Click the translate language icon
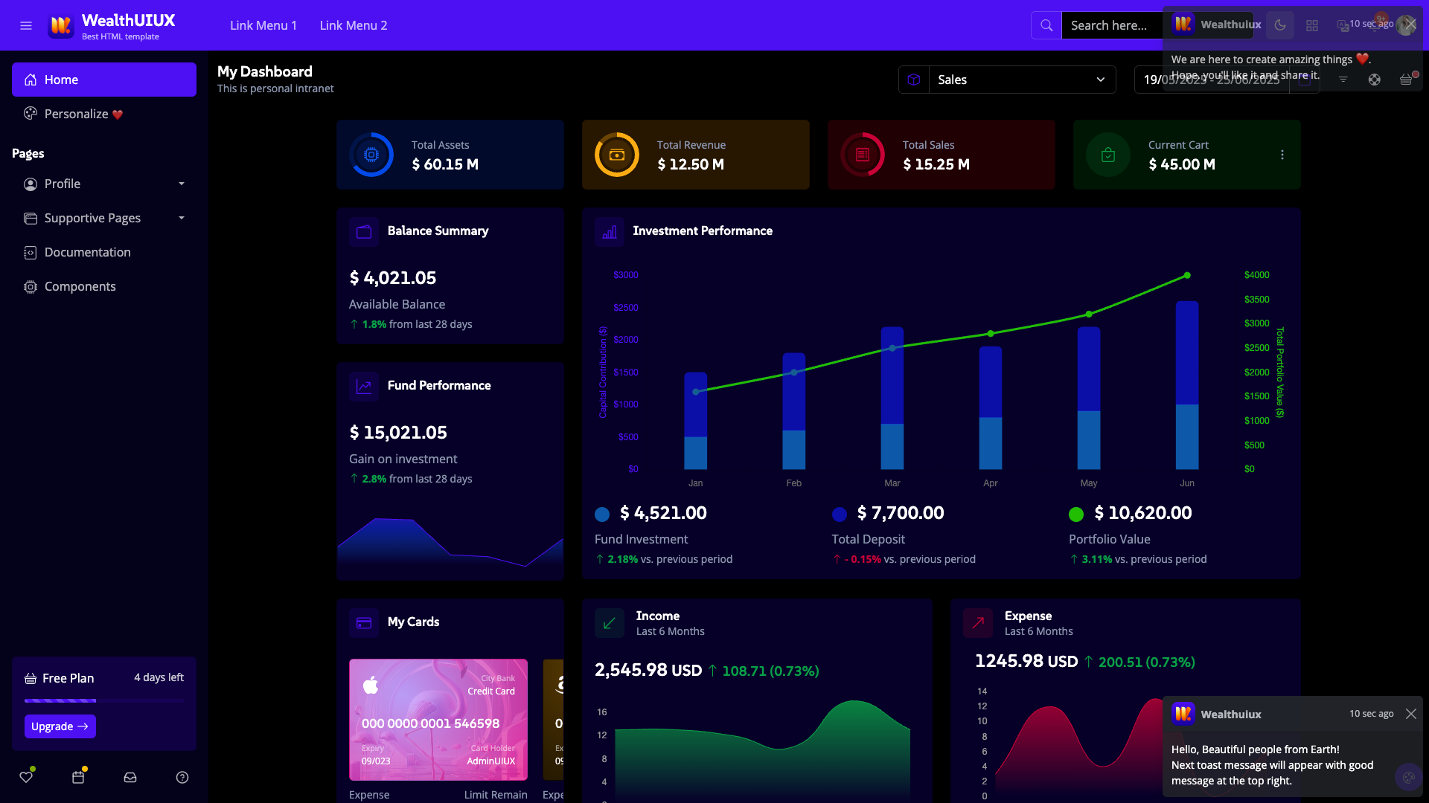 [x=1343, y=25]
